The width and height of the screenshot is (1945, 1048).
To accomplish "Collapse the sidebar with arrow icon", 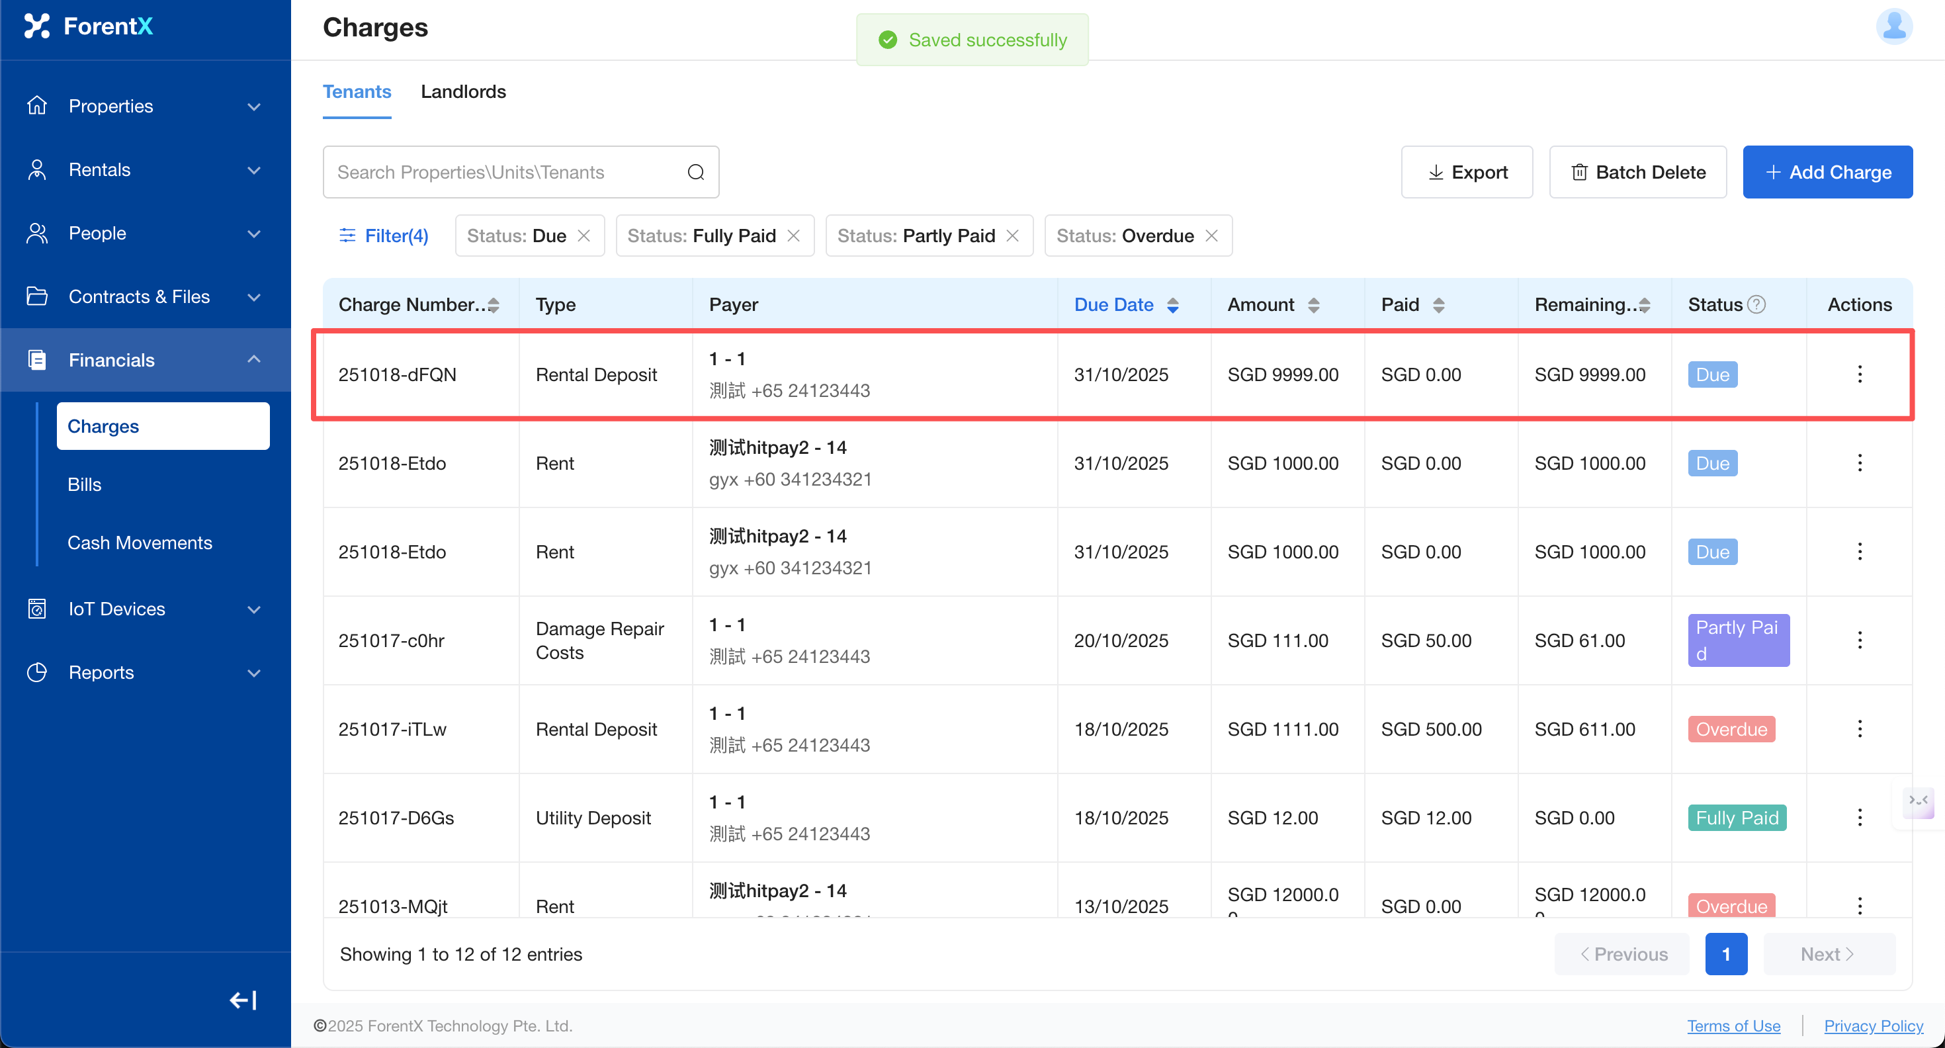I will [x=242, y=1000].
